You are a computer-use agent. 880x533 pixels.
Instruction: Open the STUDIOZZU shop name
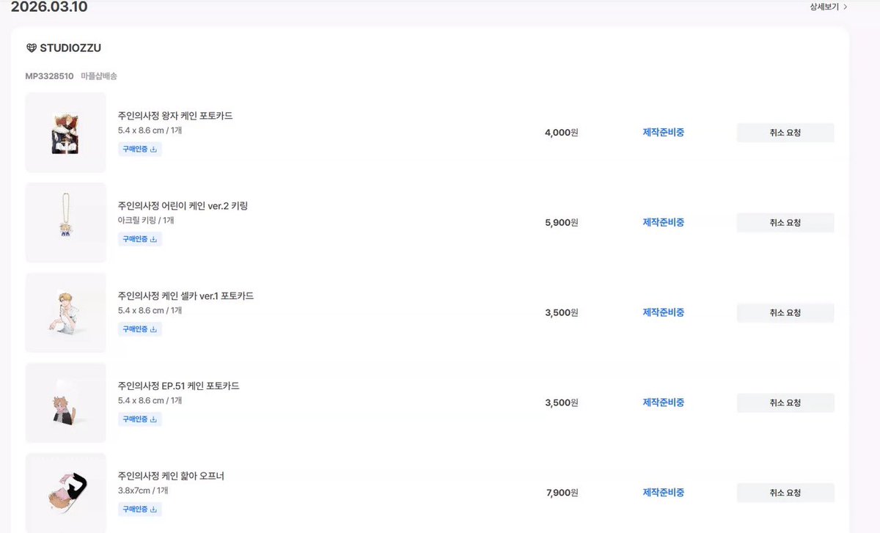[70, 48]
